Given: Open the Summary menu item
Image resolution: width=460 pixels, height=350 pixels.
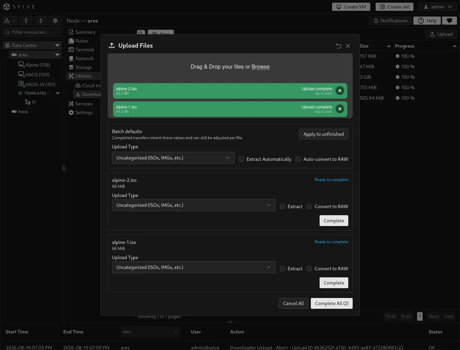Looking at the screenshot, I should 82,32.
